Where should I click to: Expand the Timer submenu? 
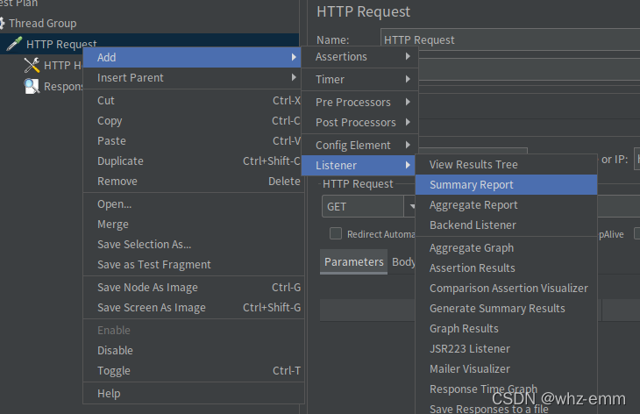359,79
